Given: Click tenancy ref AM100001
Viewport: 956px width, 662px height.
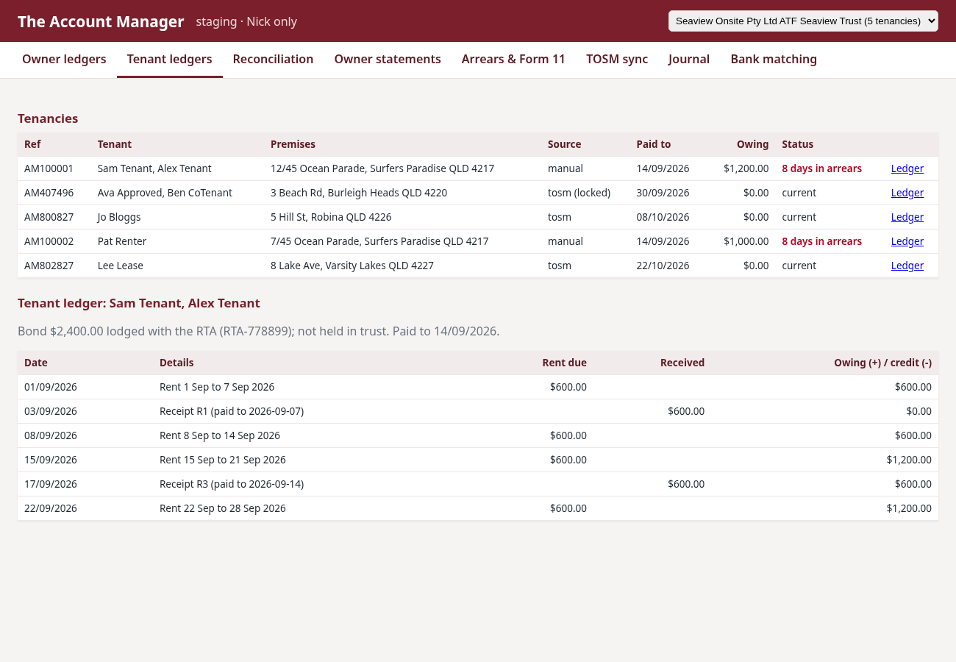Looking at the screenshot, I should 49,168.
